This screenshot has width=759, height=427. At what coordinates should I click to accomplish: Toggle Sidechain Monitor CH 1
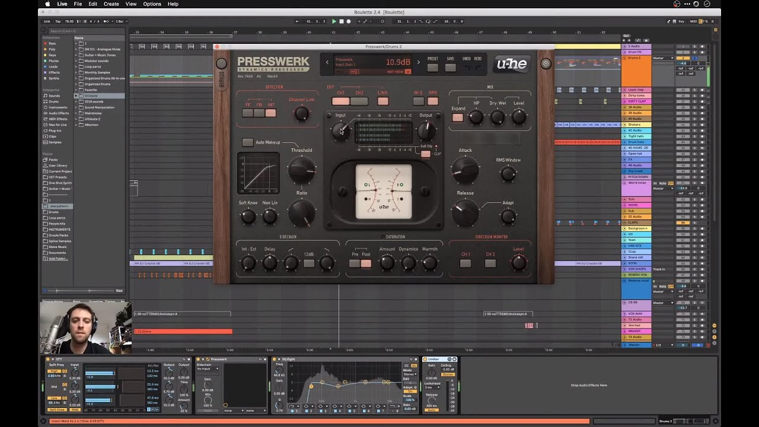465,263
